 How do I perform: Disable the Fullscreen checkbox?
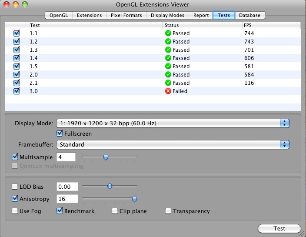60,134
